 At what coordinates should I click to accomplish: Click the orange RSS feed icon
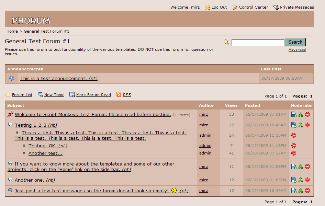pyautogui.click(x=119, y=95)
